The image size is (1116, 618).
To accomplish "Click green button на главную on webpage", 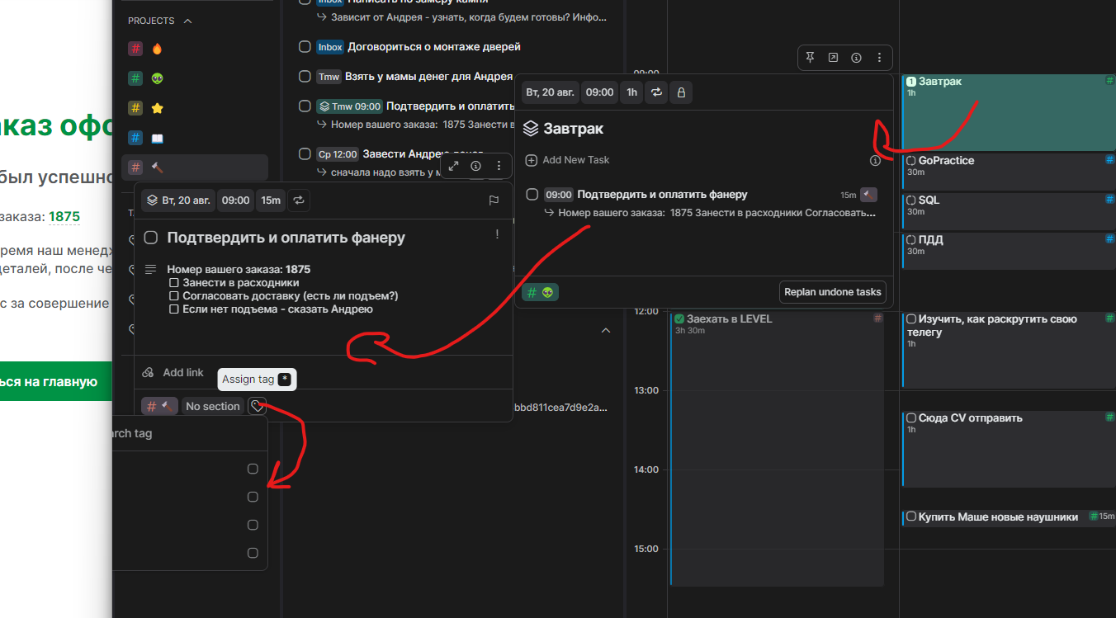I will coord(55,381).
